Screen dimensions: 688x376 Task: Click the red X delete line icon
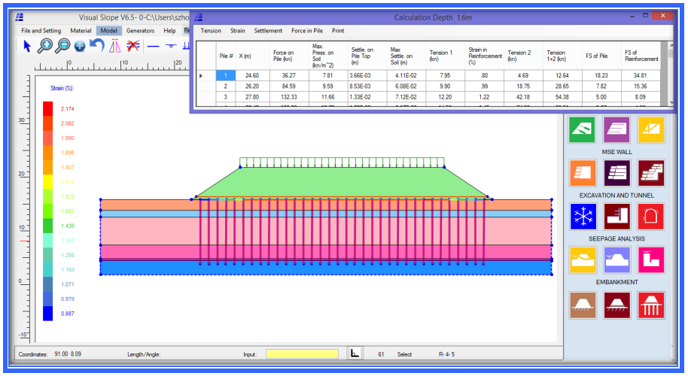point(133,46)
